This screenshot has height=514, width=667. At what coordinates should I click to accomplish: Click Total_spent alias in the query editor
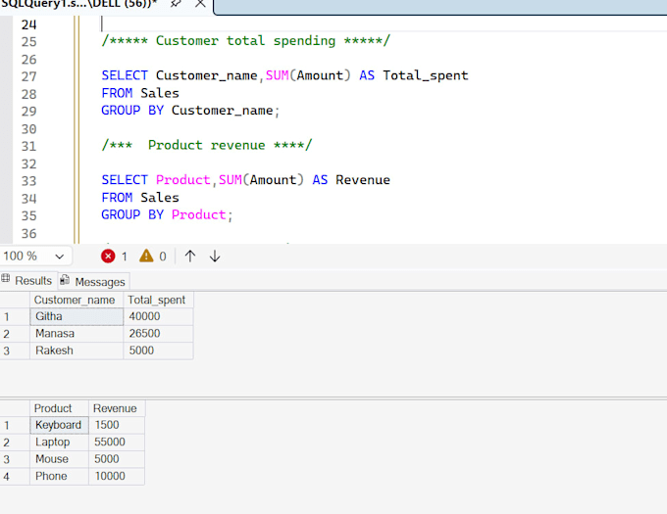(426, 75)
